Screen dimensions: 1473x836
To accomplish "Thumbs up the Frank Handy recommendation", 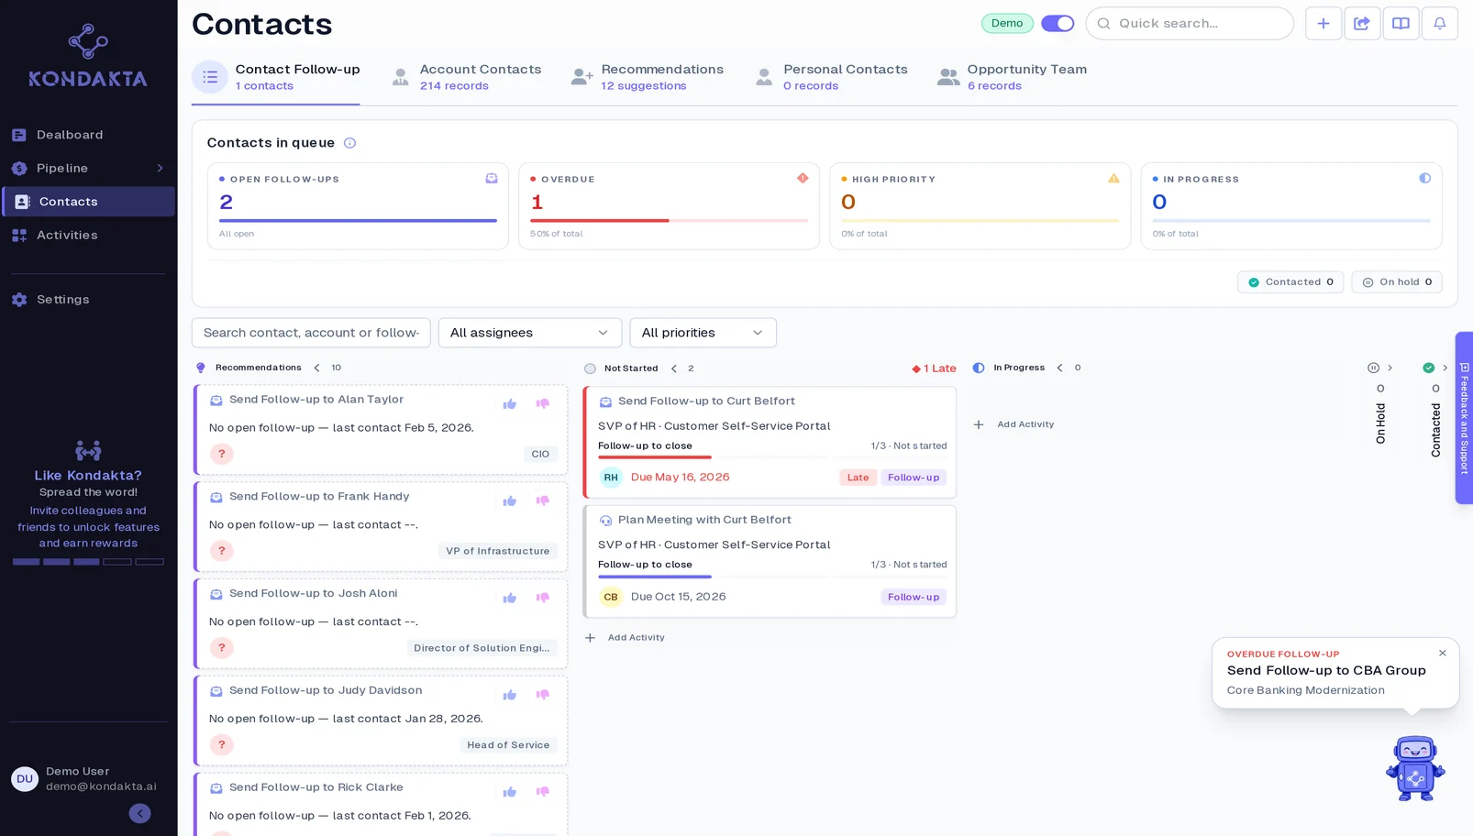I will point(510,501).
